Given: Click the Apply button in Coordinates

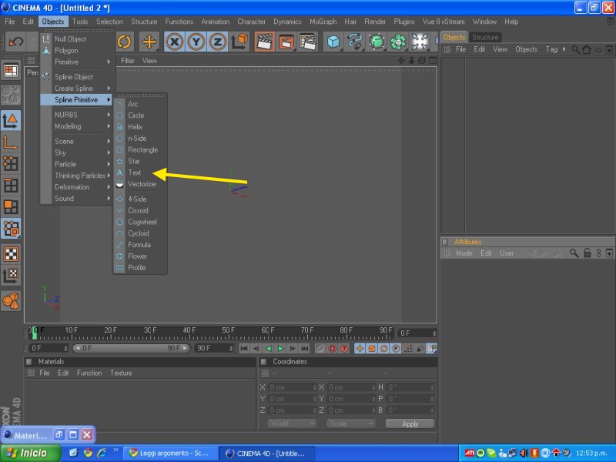Looking at the screenshot, I should pos(410,424).
